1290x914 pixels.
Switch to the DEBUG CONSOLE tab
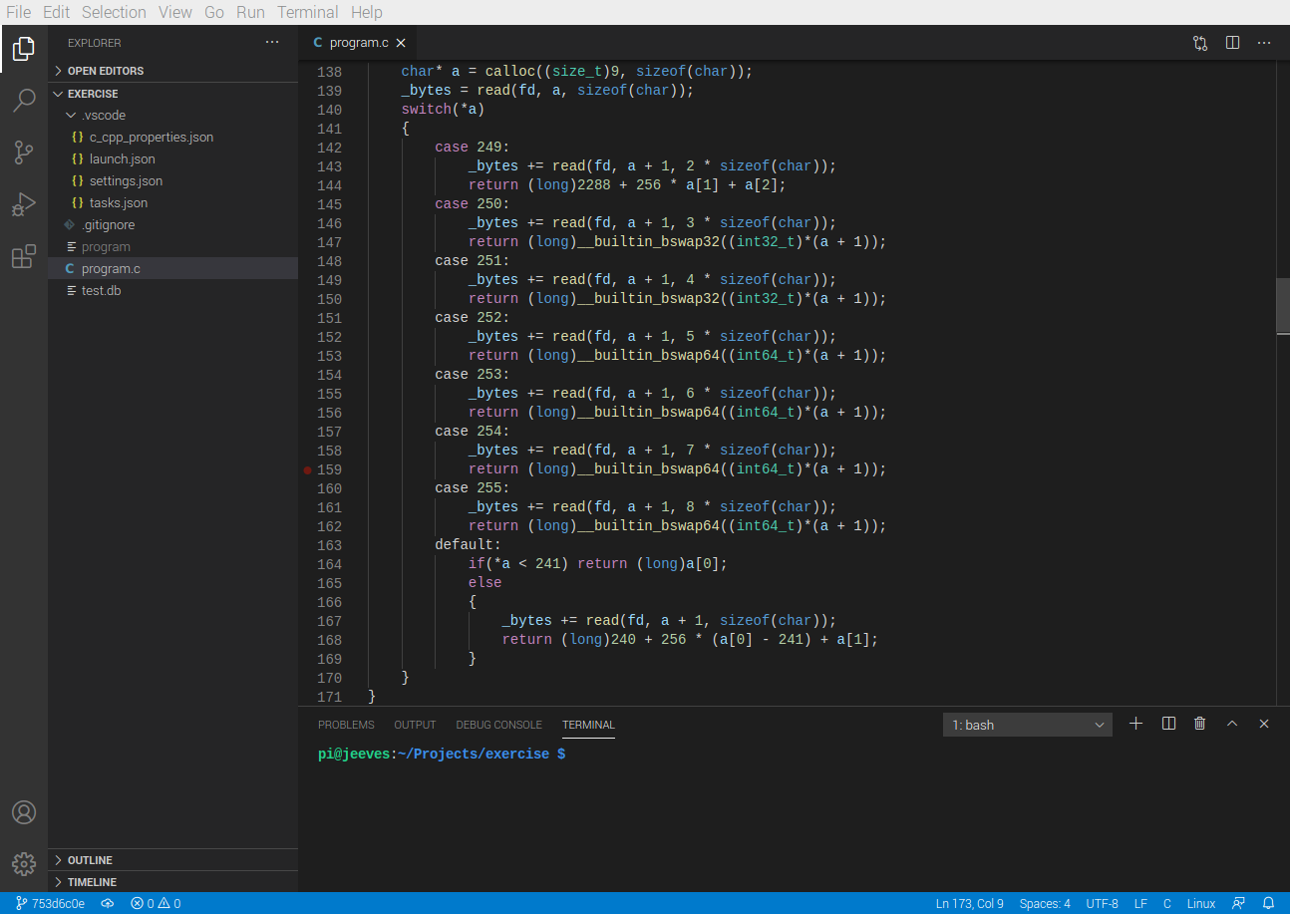498,725
